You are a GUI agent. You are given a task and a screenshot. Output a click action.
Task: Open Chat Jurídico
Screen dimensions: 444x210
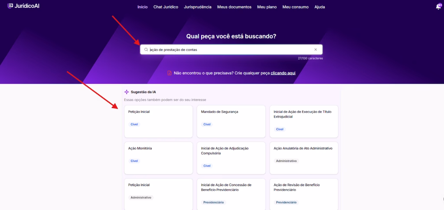[166, 7]
